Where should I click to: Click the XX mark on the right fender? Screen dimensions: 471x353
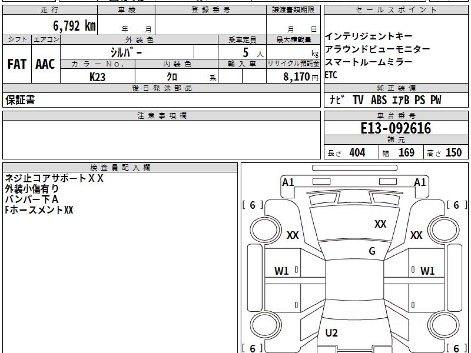tap(416, 235)
